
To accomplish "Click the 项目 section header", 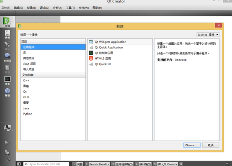I will pyautogui.click(x=53, y=41).
